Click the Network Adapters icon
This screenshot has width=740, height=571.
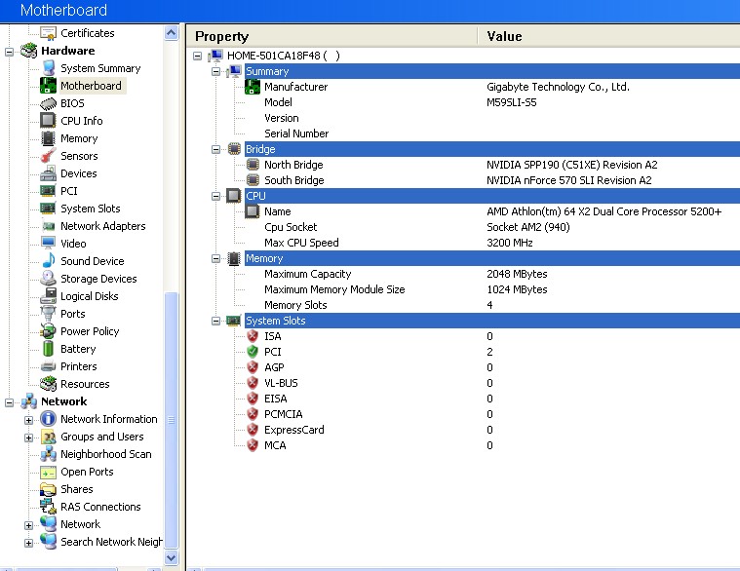(48, 226)
